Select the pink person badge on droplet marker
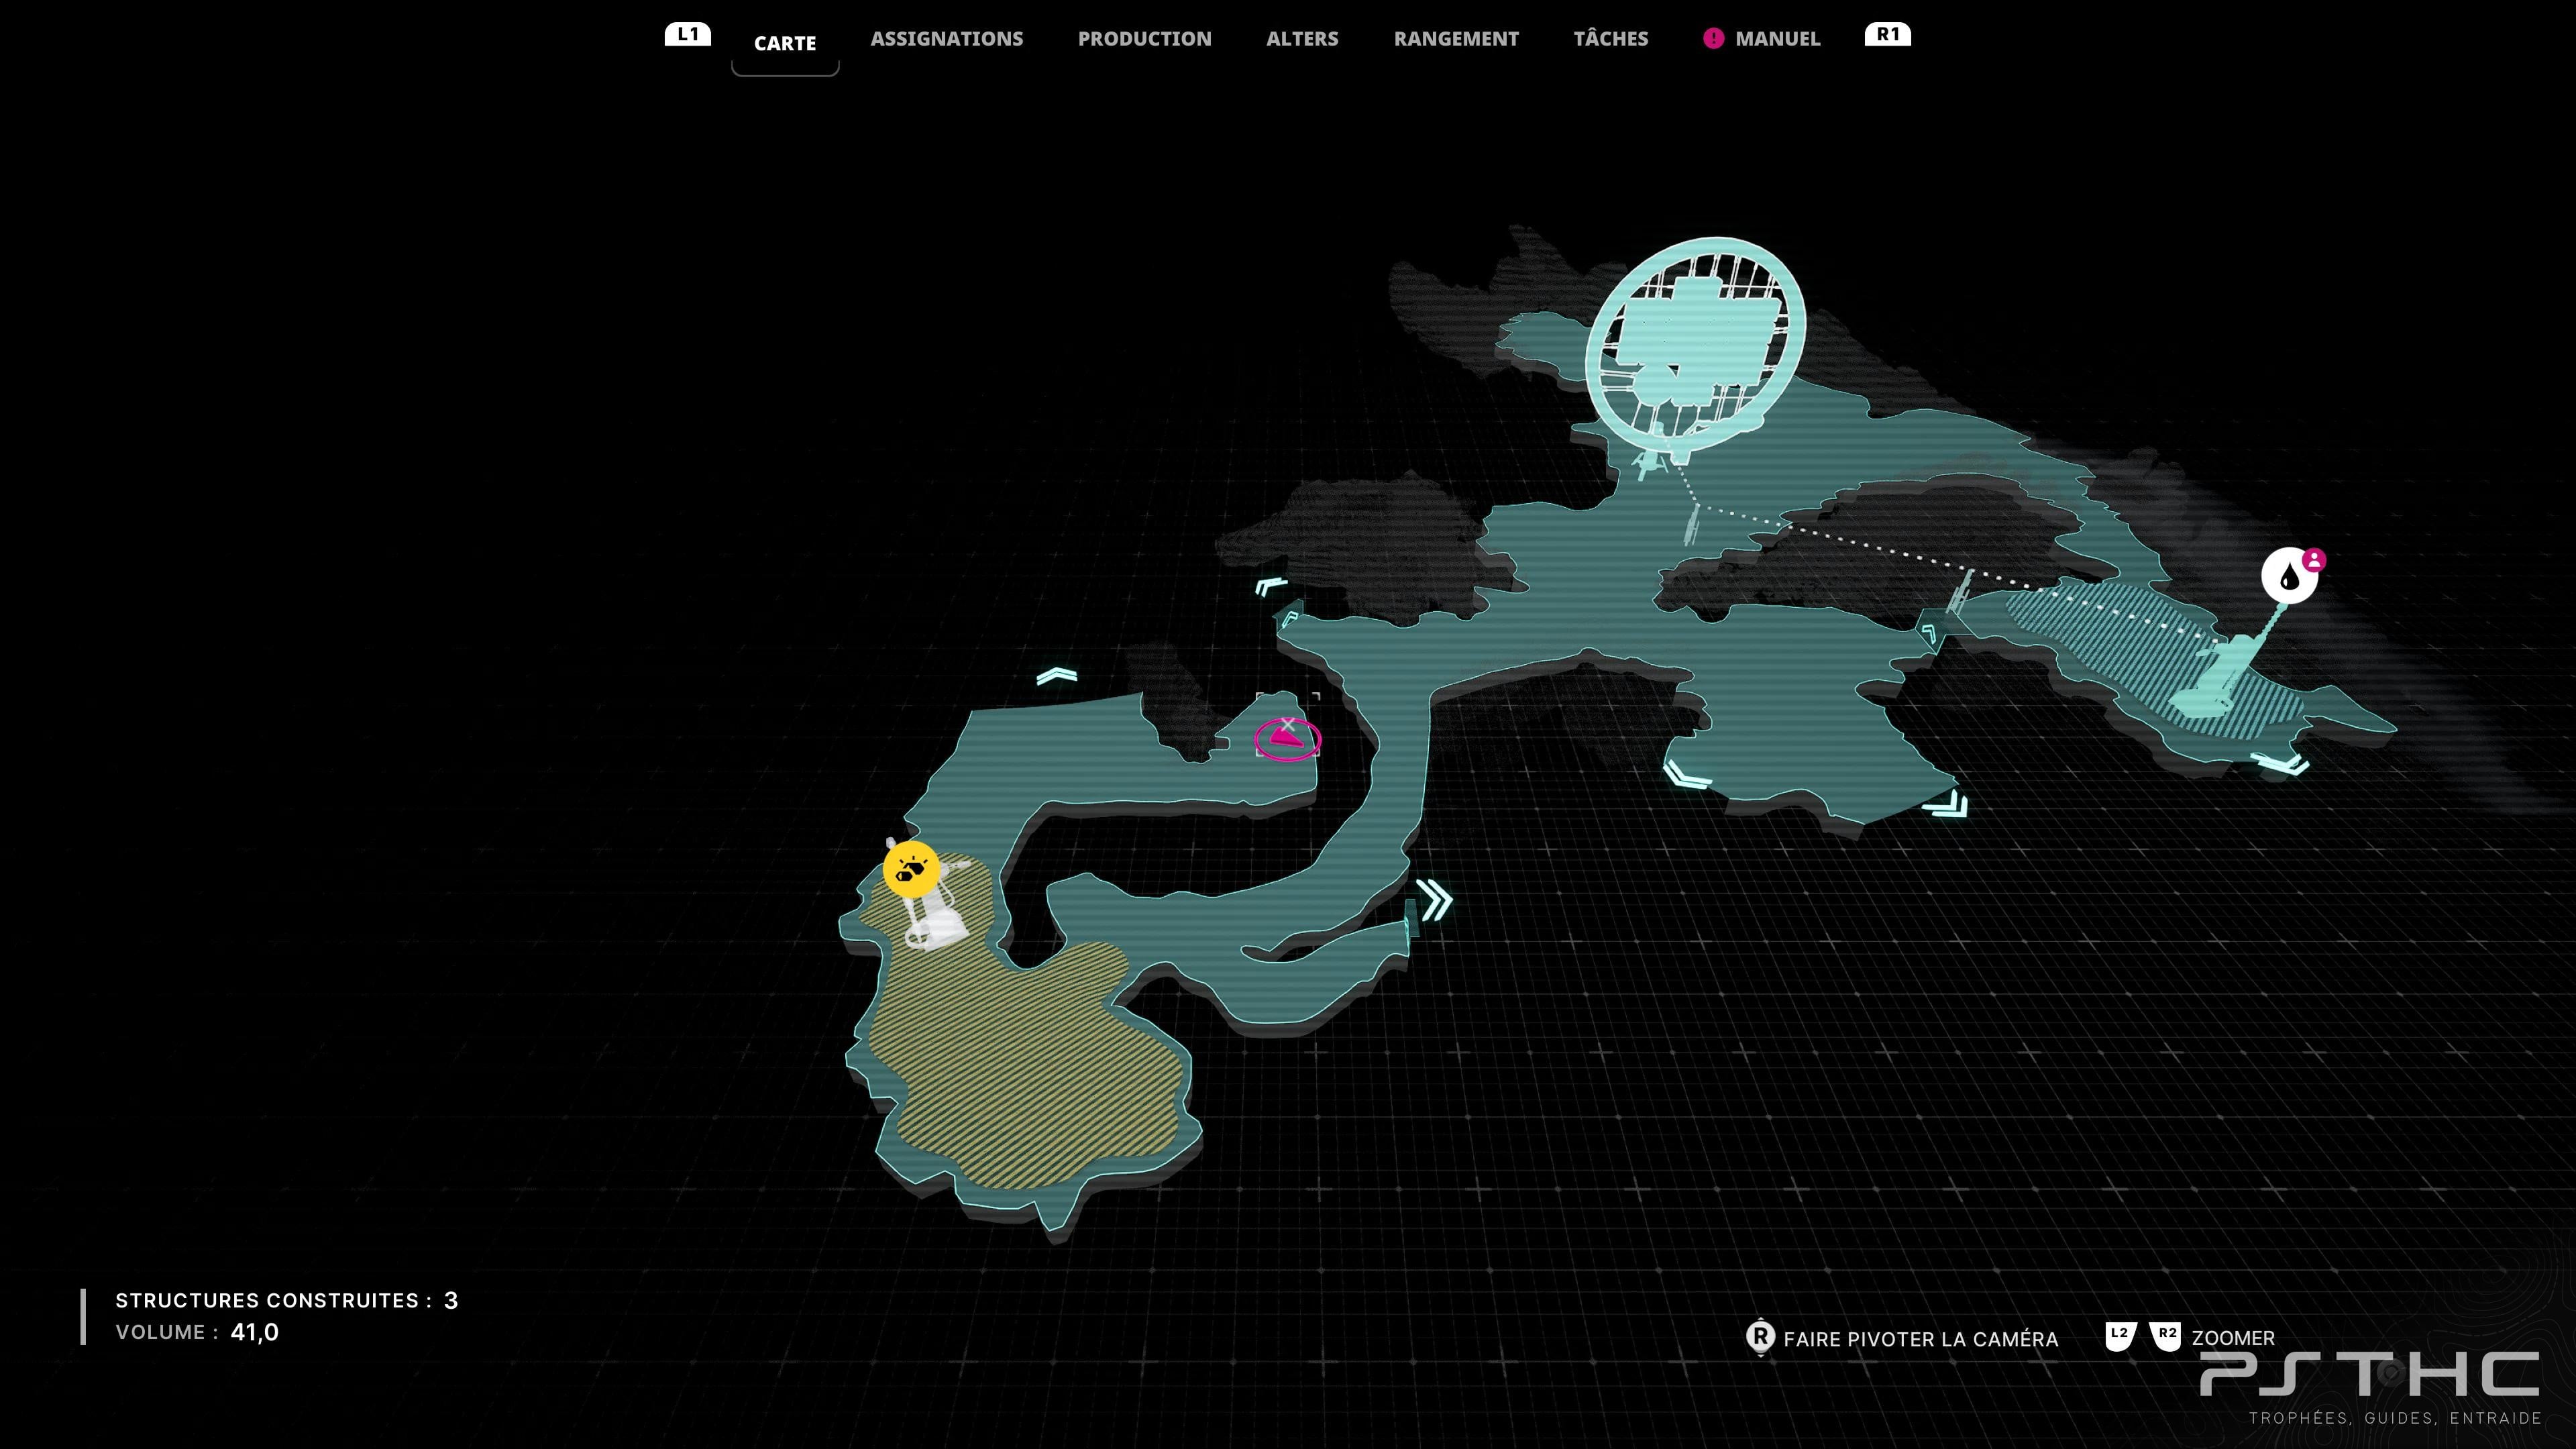 click(x=2313, y=559)
